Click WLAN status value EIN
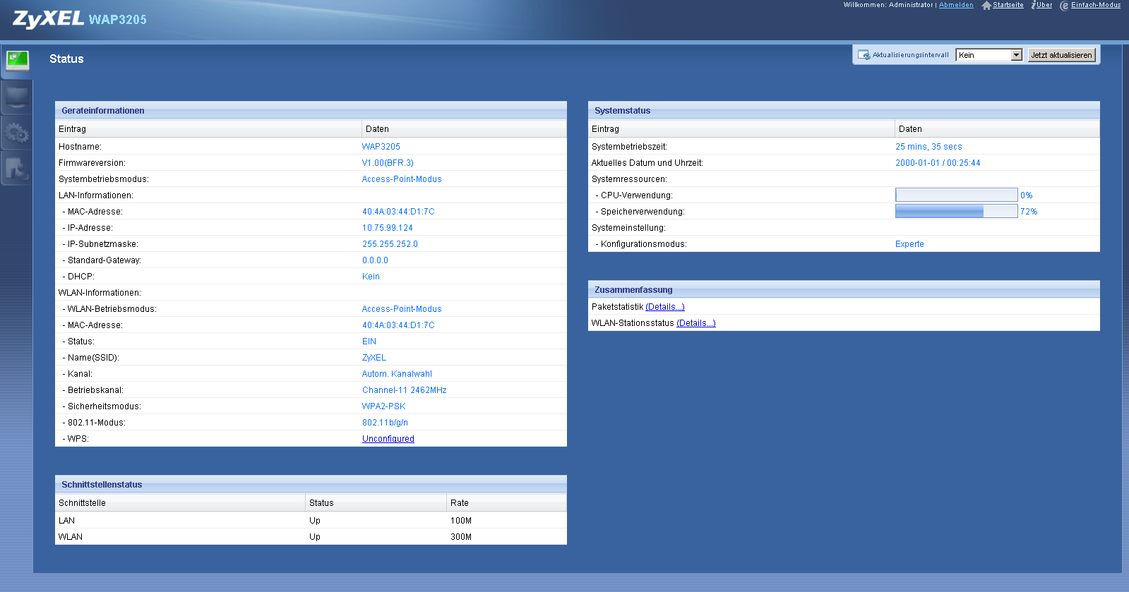This screenshot has height=592, width=1129. [369, 342]
